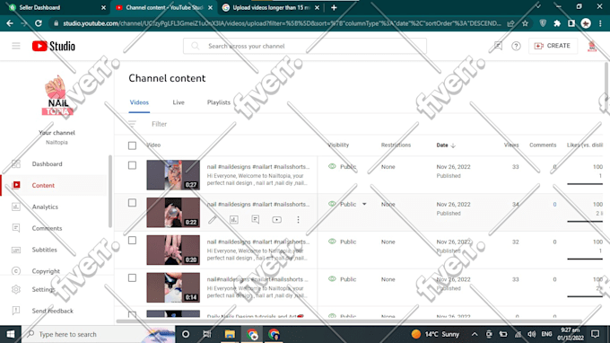Open the 0:14 video thumbnail
Viewport: 610px width, 343px height.
173,287
